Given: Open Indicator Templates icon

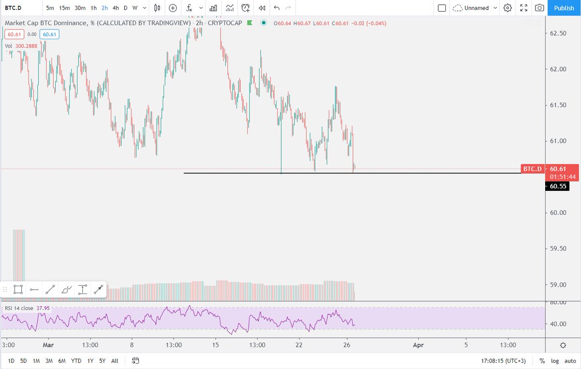Looking at the screenshot, I should 229,8.
